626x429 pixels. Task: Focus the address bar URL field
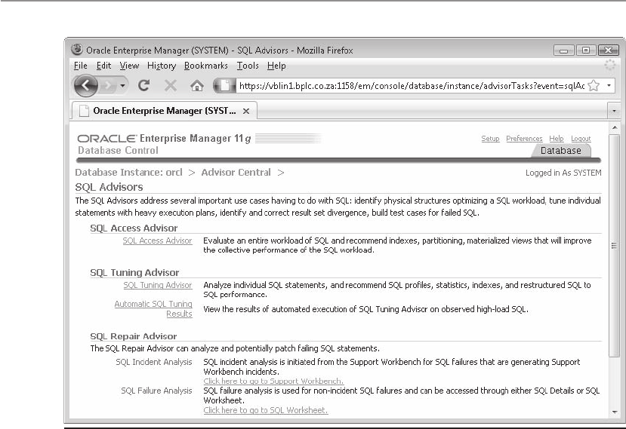tap(412, 86)
